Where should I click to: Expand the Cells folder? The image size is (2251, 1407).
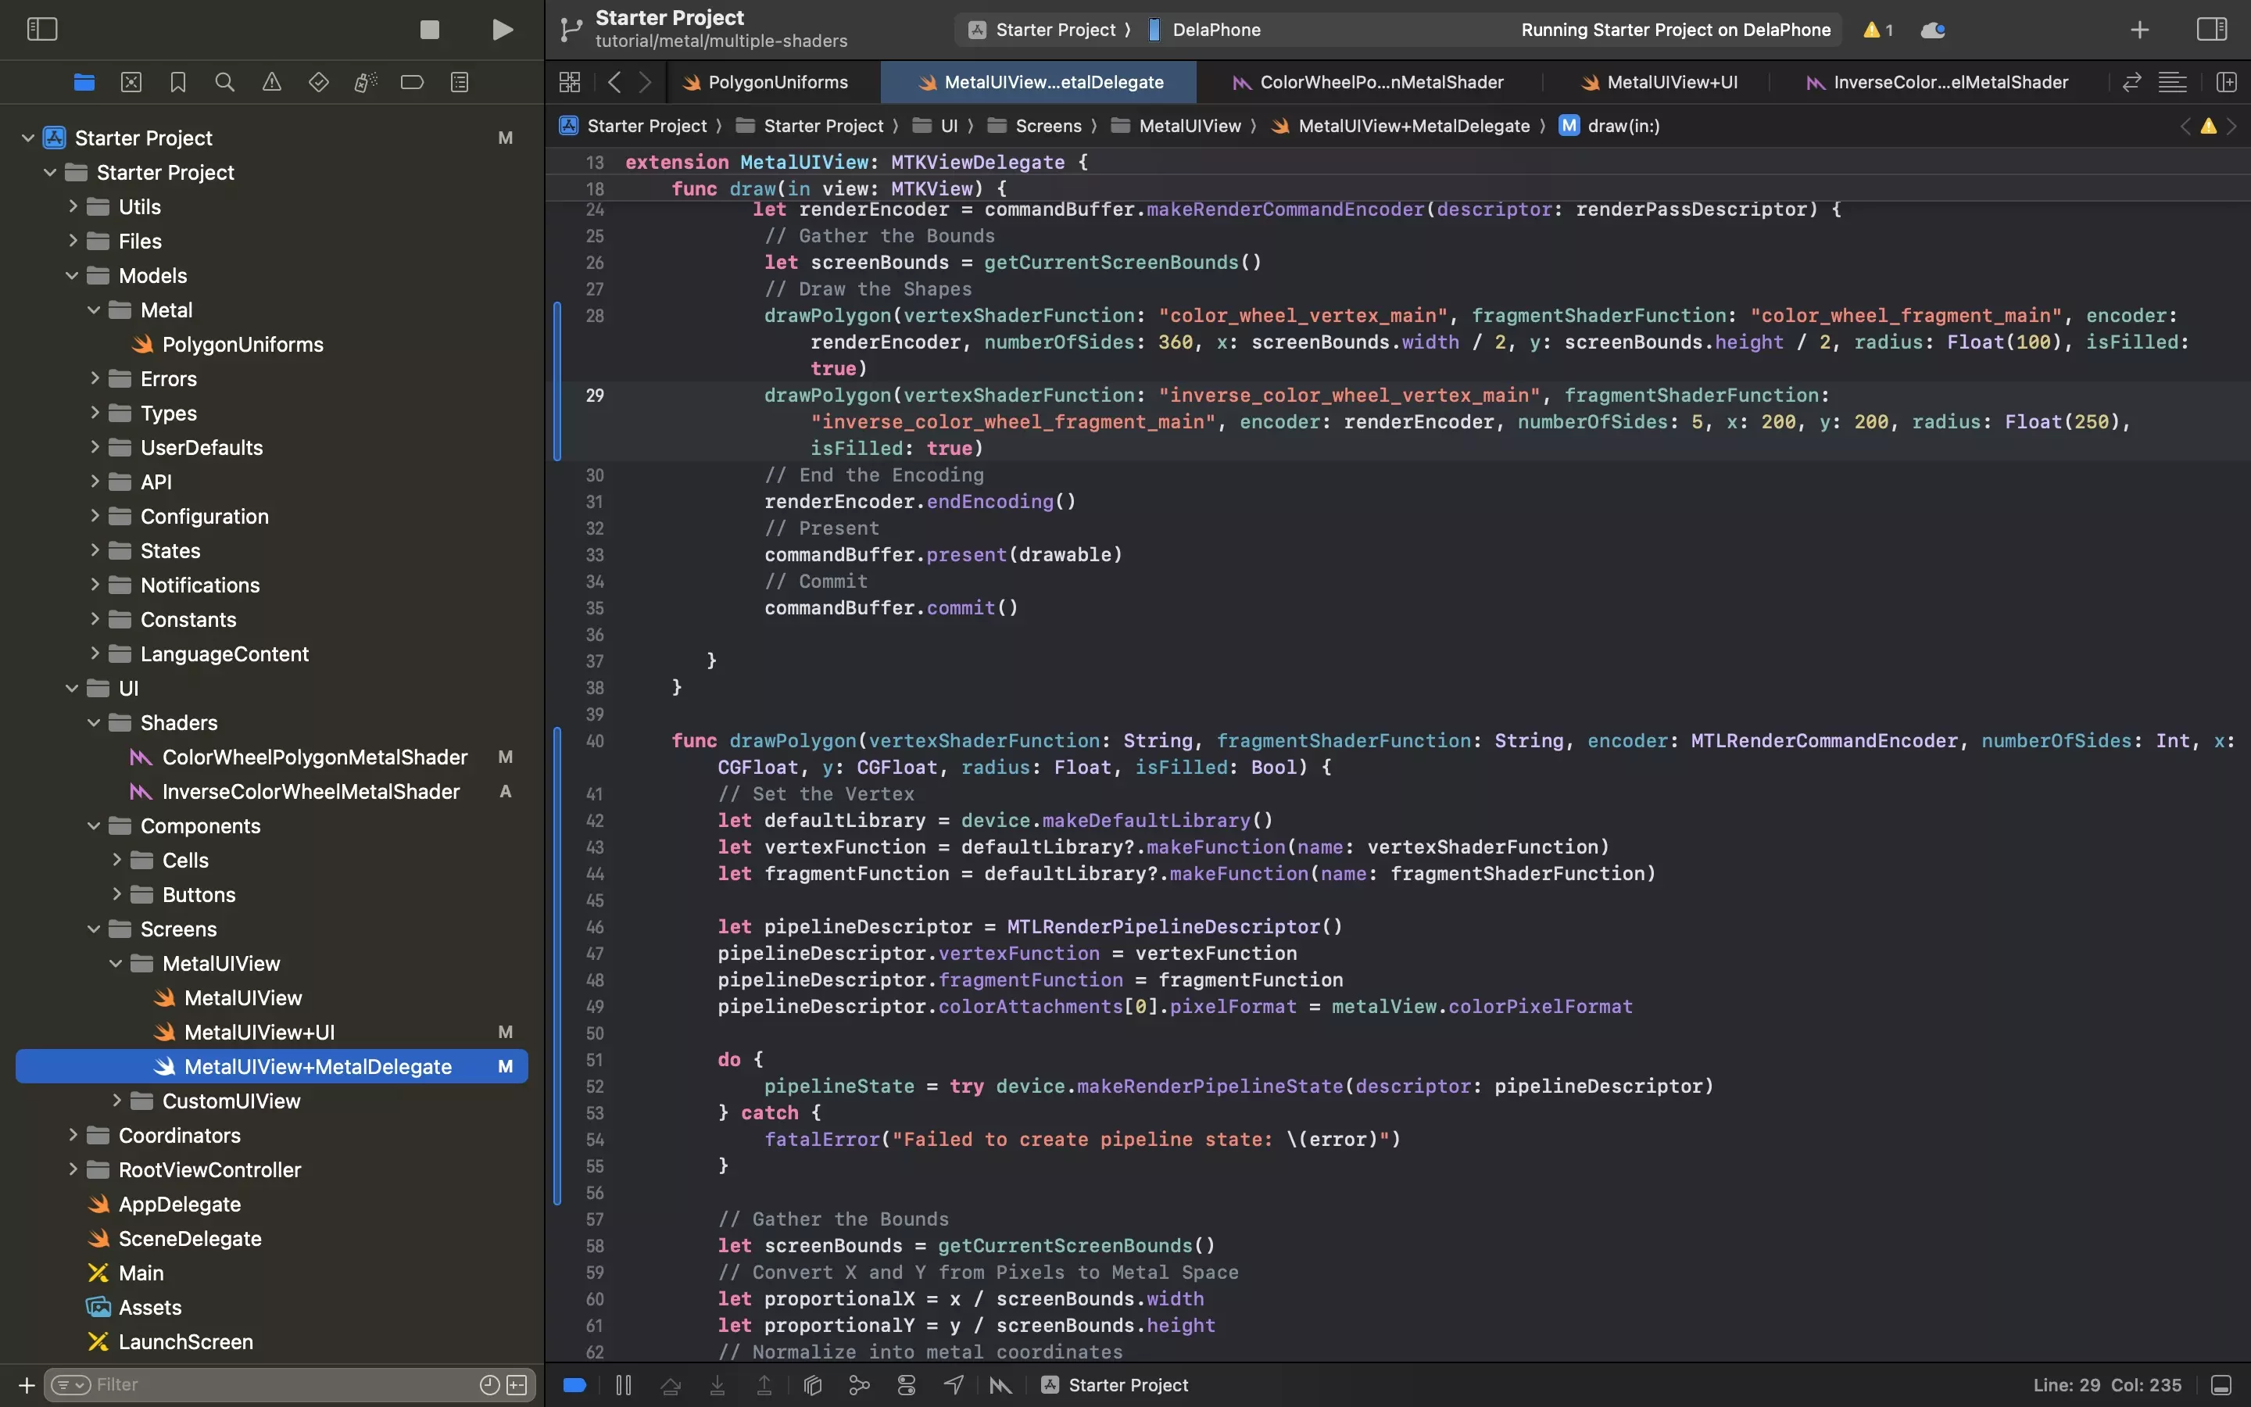tap(116, 861)
